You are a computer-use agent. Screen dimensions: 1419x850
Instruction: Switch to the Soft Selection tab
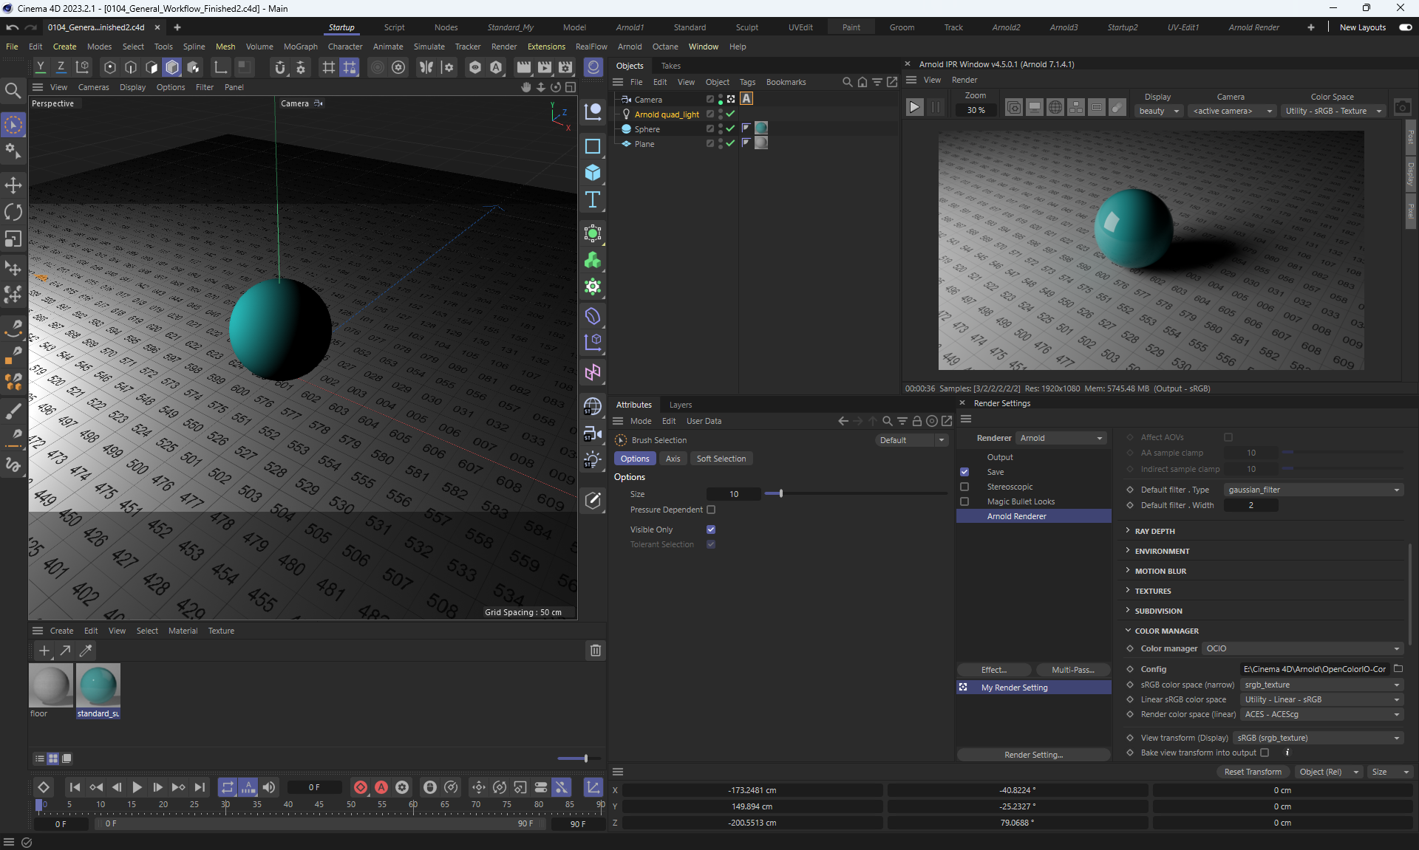[721, 459]
